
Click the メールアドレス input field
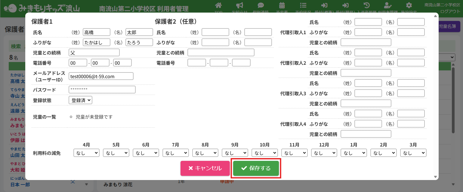click(101, 76)
